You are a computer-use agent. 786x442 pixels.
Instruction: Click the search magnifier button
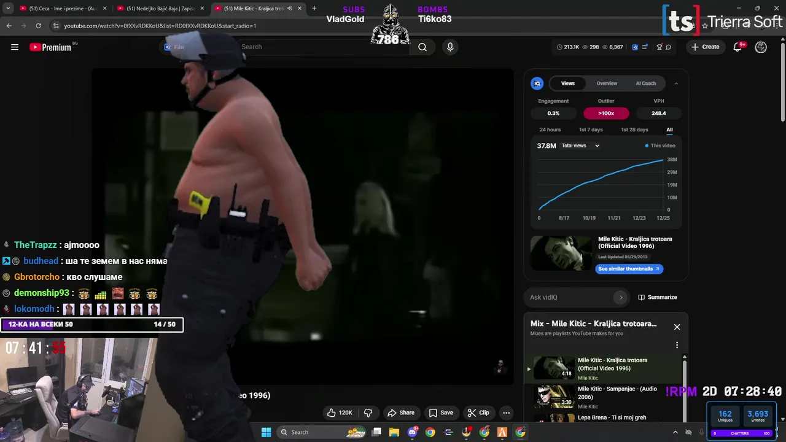click(x=422, y=47)
